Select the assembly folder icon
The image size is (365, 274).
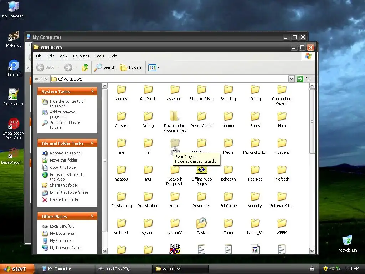click(x=175, y=90)
